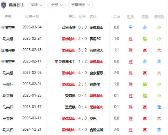Open the 赛事筛选 competition filter dropdown
This screenshot has height=135, width=168.
point(80,5)
